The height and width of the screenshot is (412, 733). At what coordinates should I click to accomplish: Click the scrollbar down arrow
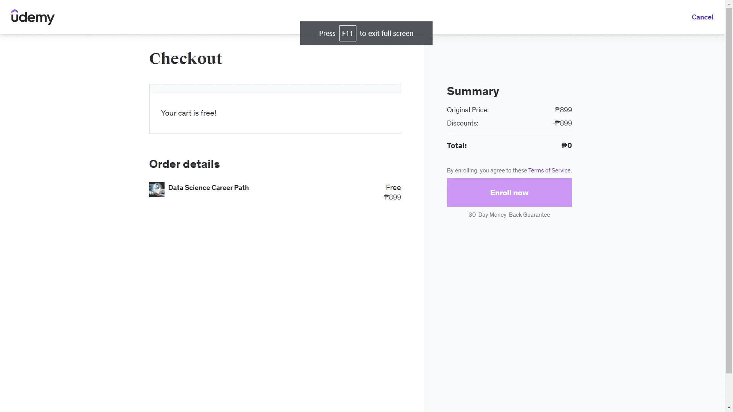click(729, 408)
